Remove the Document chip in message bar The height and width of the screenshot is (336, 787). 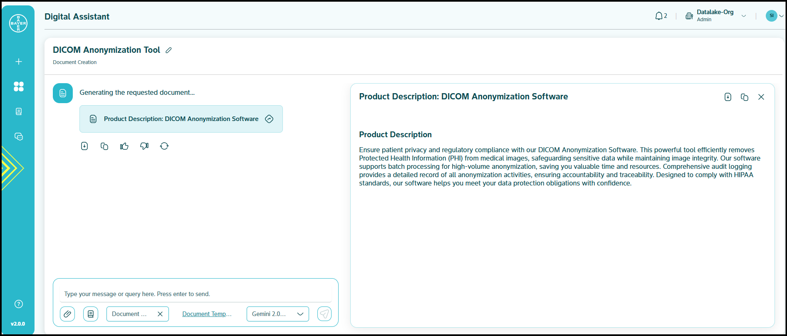click(x=160, y=314)
